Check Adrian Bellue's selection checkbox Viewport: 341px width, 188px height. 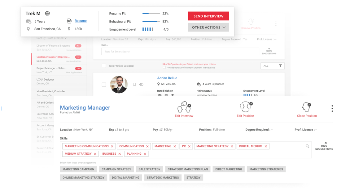pos(104,84)
